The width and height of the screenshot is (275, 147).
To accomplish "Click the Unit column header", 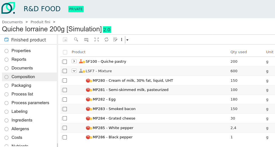I will click(270, 52).
